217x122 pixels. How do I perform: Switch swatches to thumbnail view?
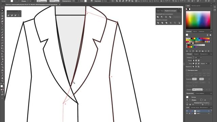[210, 35]
